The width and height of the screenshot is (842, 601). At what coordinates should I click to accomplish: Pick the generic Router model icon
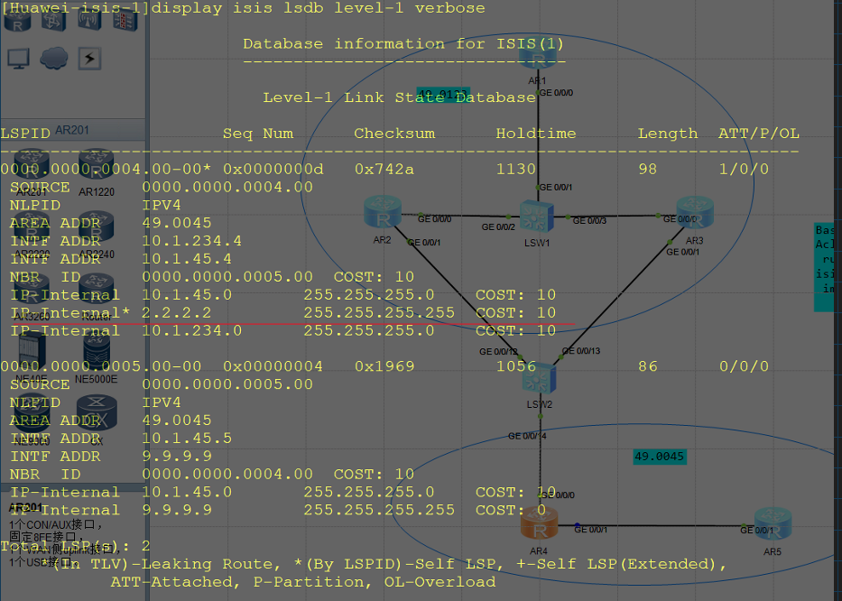tap(97, 291)
